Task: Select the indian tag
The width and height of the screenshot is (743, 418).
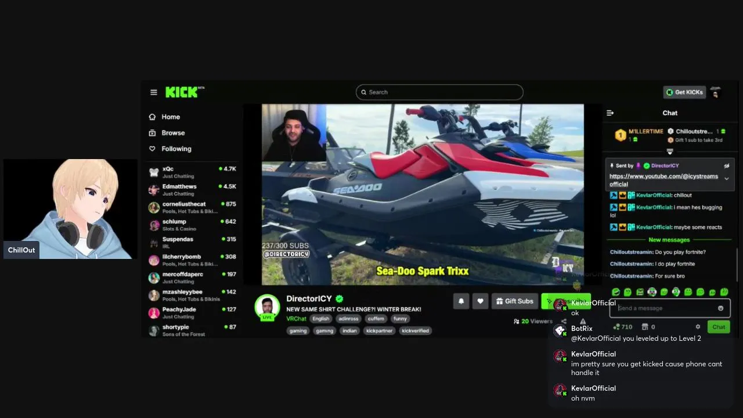Action: tap(349, 331)
